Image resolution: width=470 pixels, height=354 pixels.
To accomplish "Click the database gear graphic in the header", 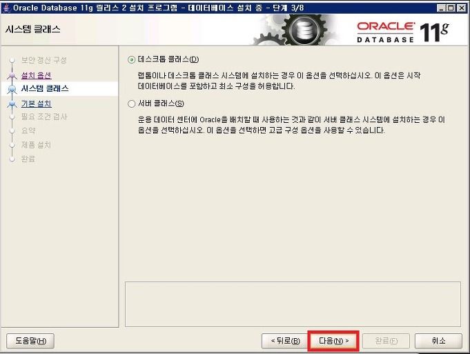I will 304,30.
